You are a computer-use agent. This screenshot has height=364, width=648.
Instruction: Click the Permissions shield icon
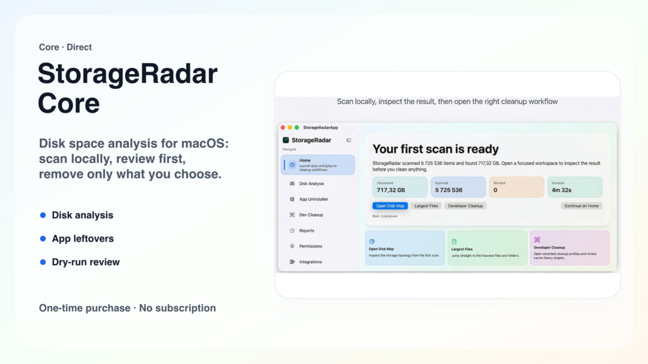pyautogui.click(x=292, y=246)
